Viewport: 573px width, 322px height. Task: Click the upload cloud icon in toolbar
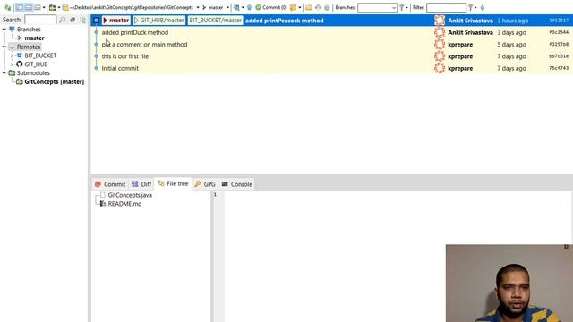coord(318,8)
